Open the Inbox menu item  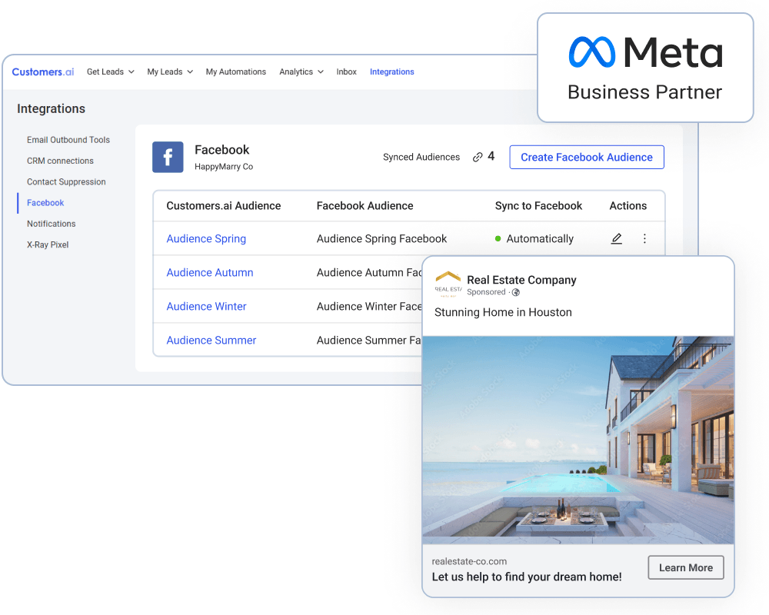(346, 71)
